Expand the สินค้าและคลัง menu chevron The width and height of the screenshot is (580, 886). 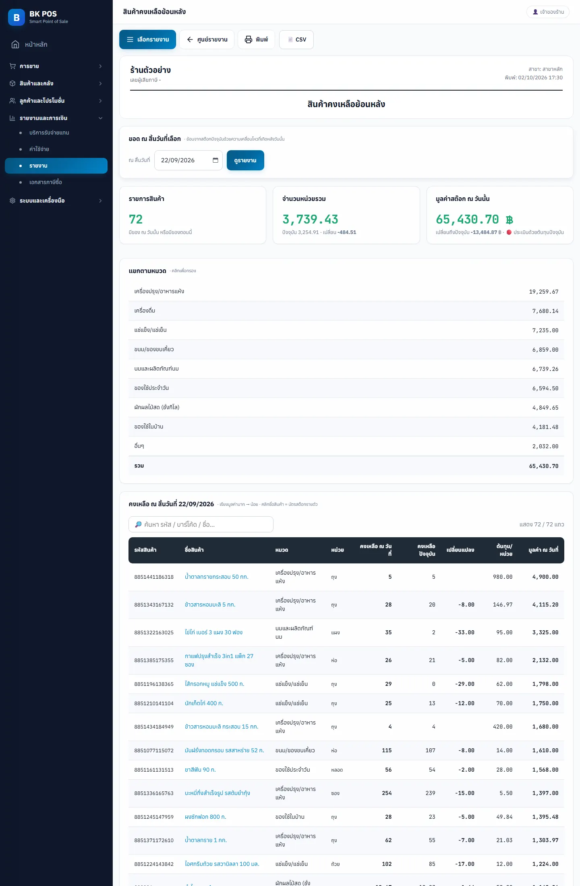point(101,83)
